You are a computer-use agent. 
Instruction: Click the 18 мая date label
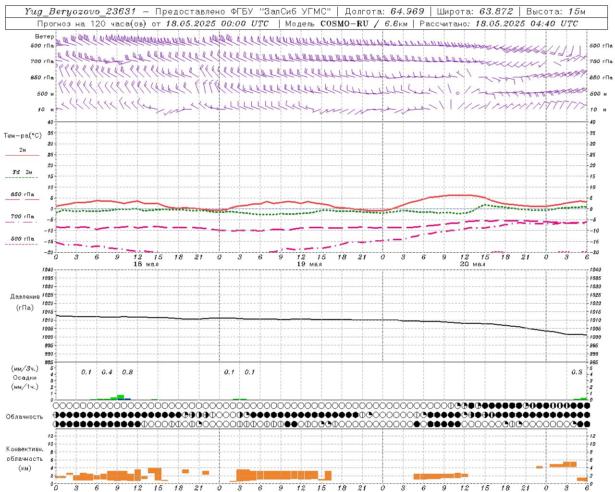[146, 264]
